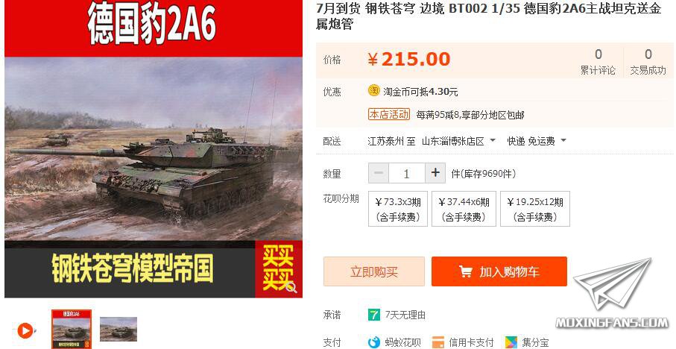Click the Taobao gold coin icon

373,90
